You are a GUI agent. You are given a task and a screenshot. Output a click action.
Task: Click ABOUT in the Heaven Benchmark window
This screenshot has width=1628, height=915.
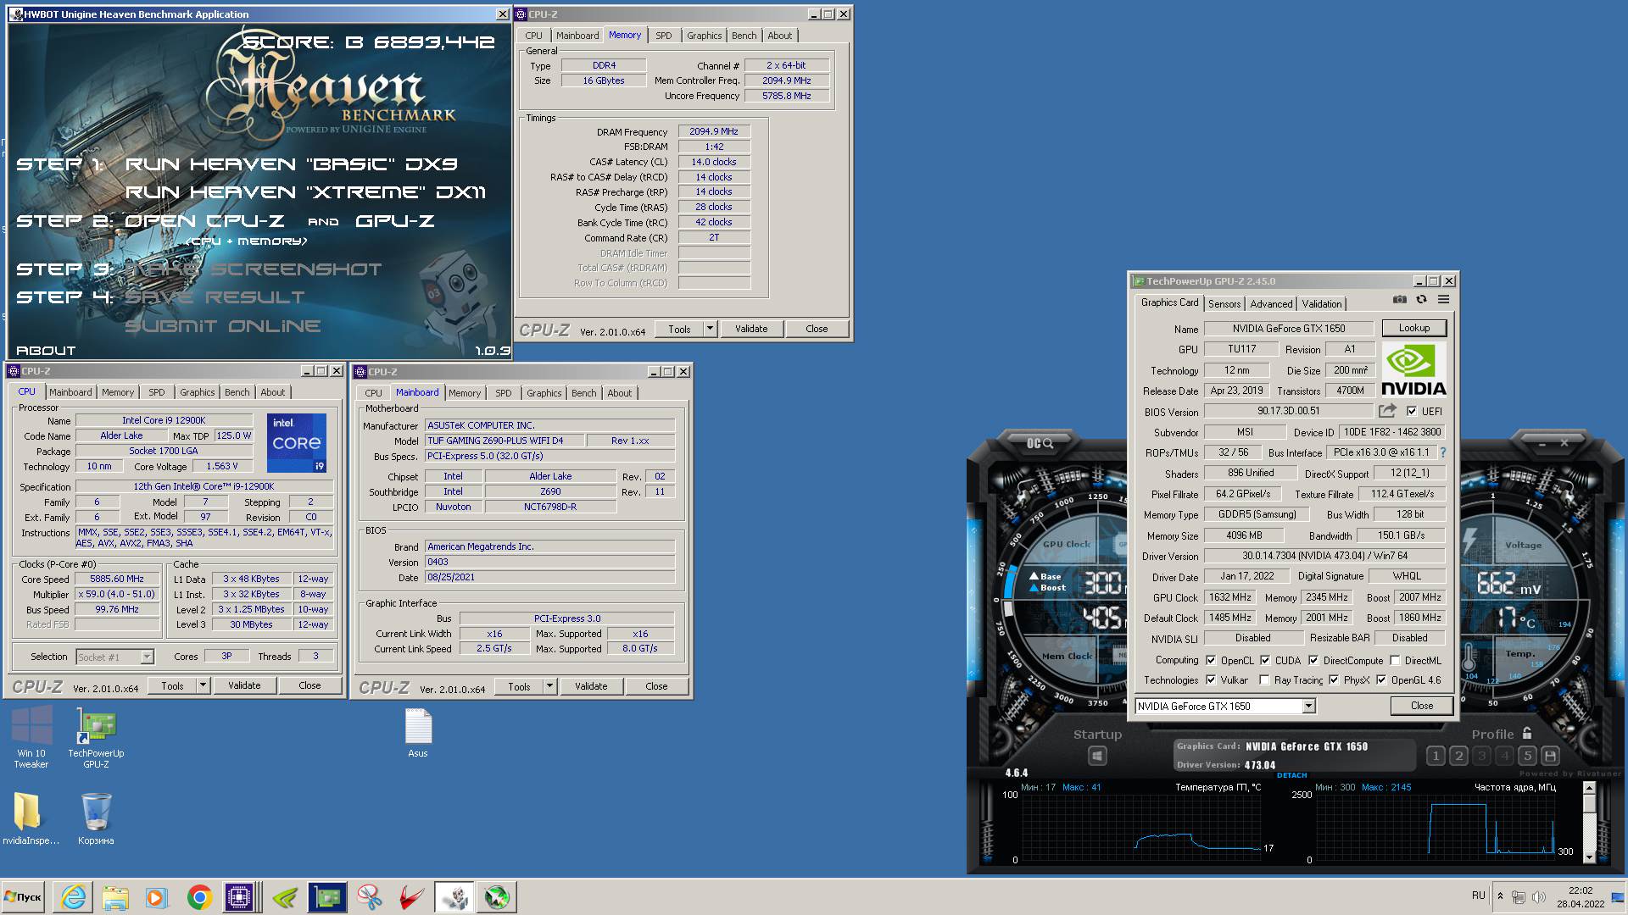[x=46, y=350]
